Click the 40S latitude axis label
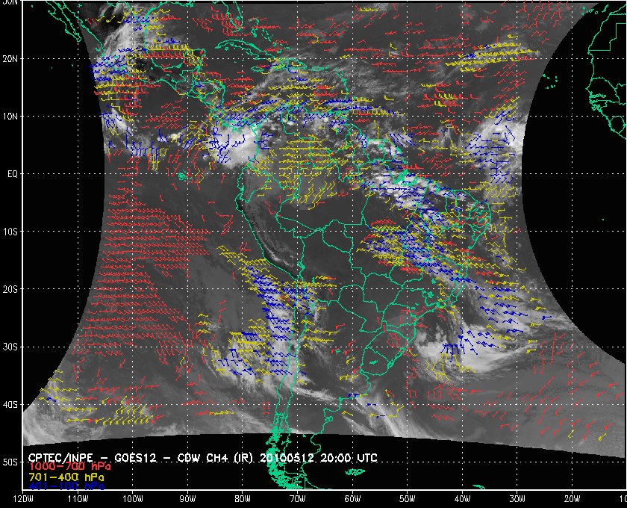 (x=10, y=404)
